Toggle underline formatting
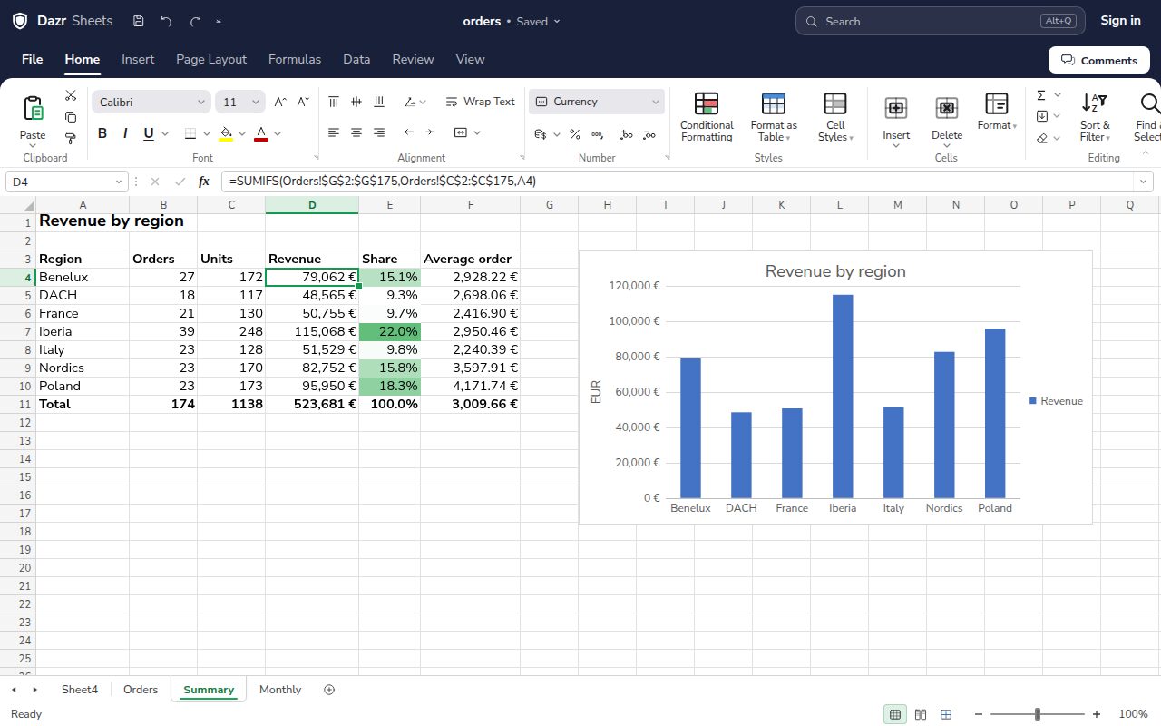 point(149,133)
